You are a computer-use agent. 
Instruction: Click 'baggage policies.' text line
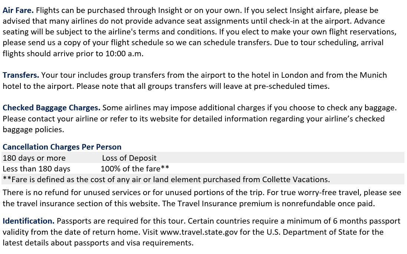[x=33, y=130]
